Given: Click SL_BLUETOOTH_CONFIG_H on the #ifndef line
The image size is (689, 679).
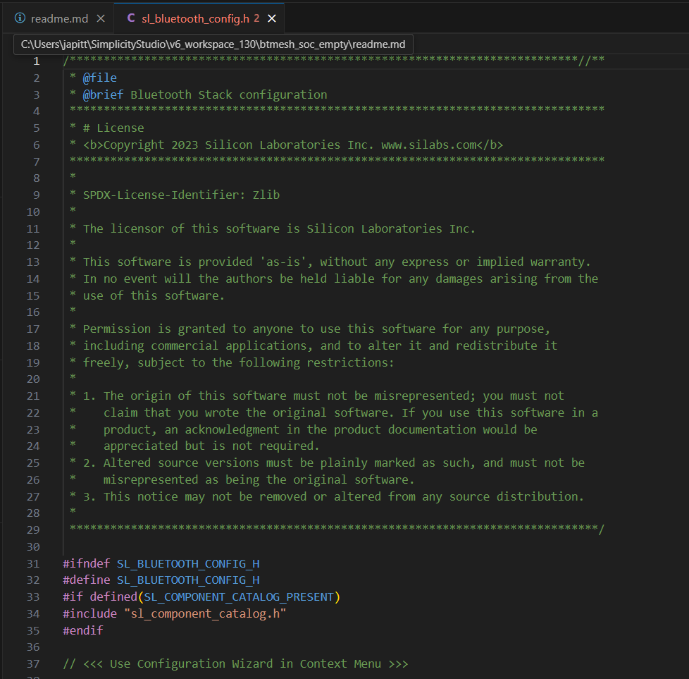Looking at the screenshot, I should coord(188,563).
